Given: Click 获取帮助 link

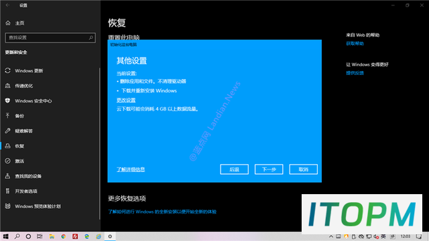Looking at the screenshot, I should click(355, 44).
